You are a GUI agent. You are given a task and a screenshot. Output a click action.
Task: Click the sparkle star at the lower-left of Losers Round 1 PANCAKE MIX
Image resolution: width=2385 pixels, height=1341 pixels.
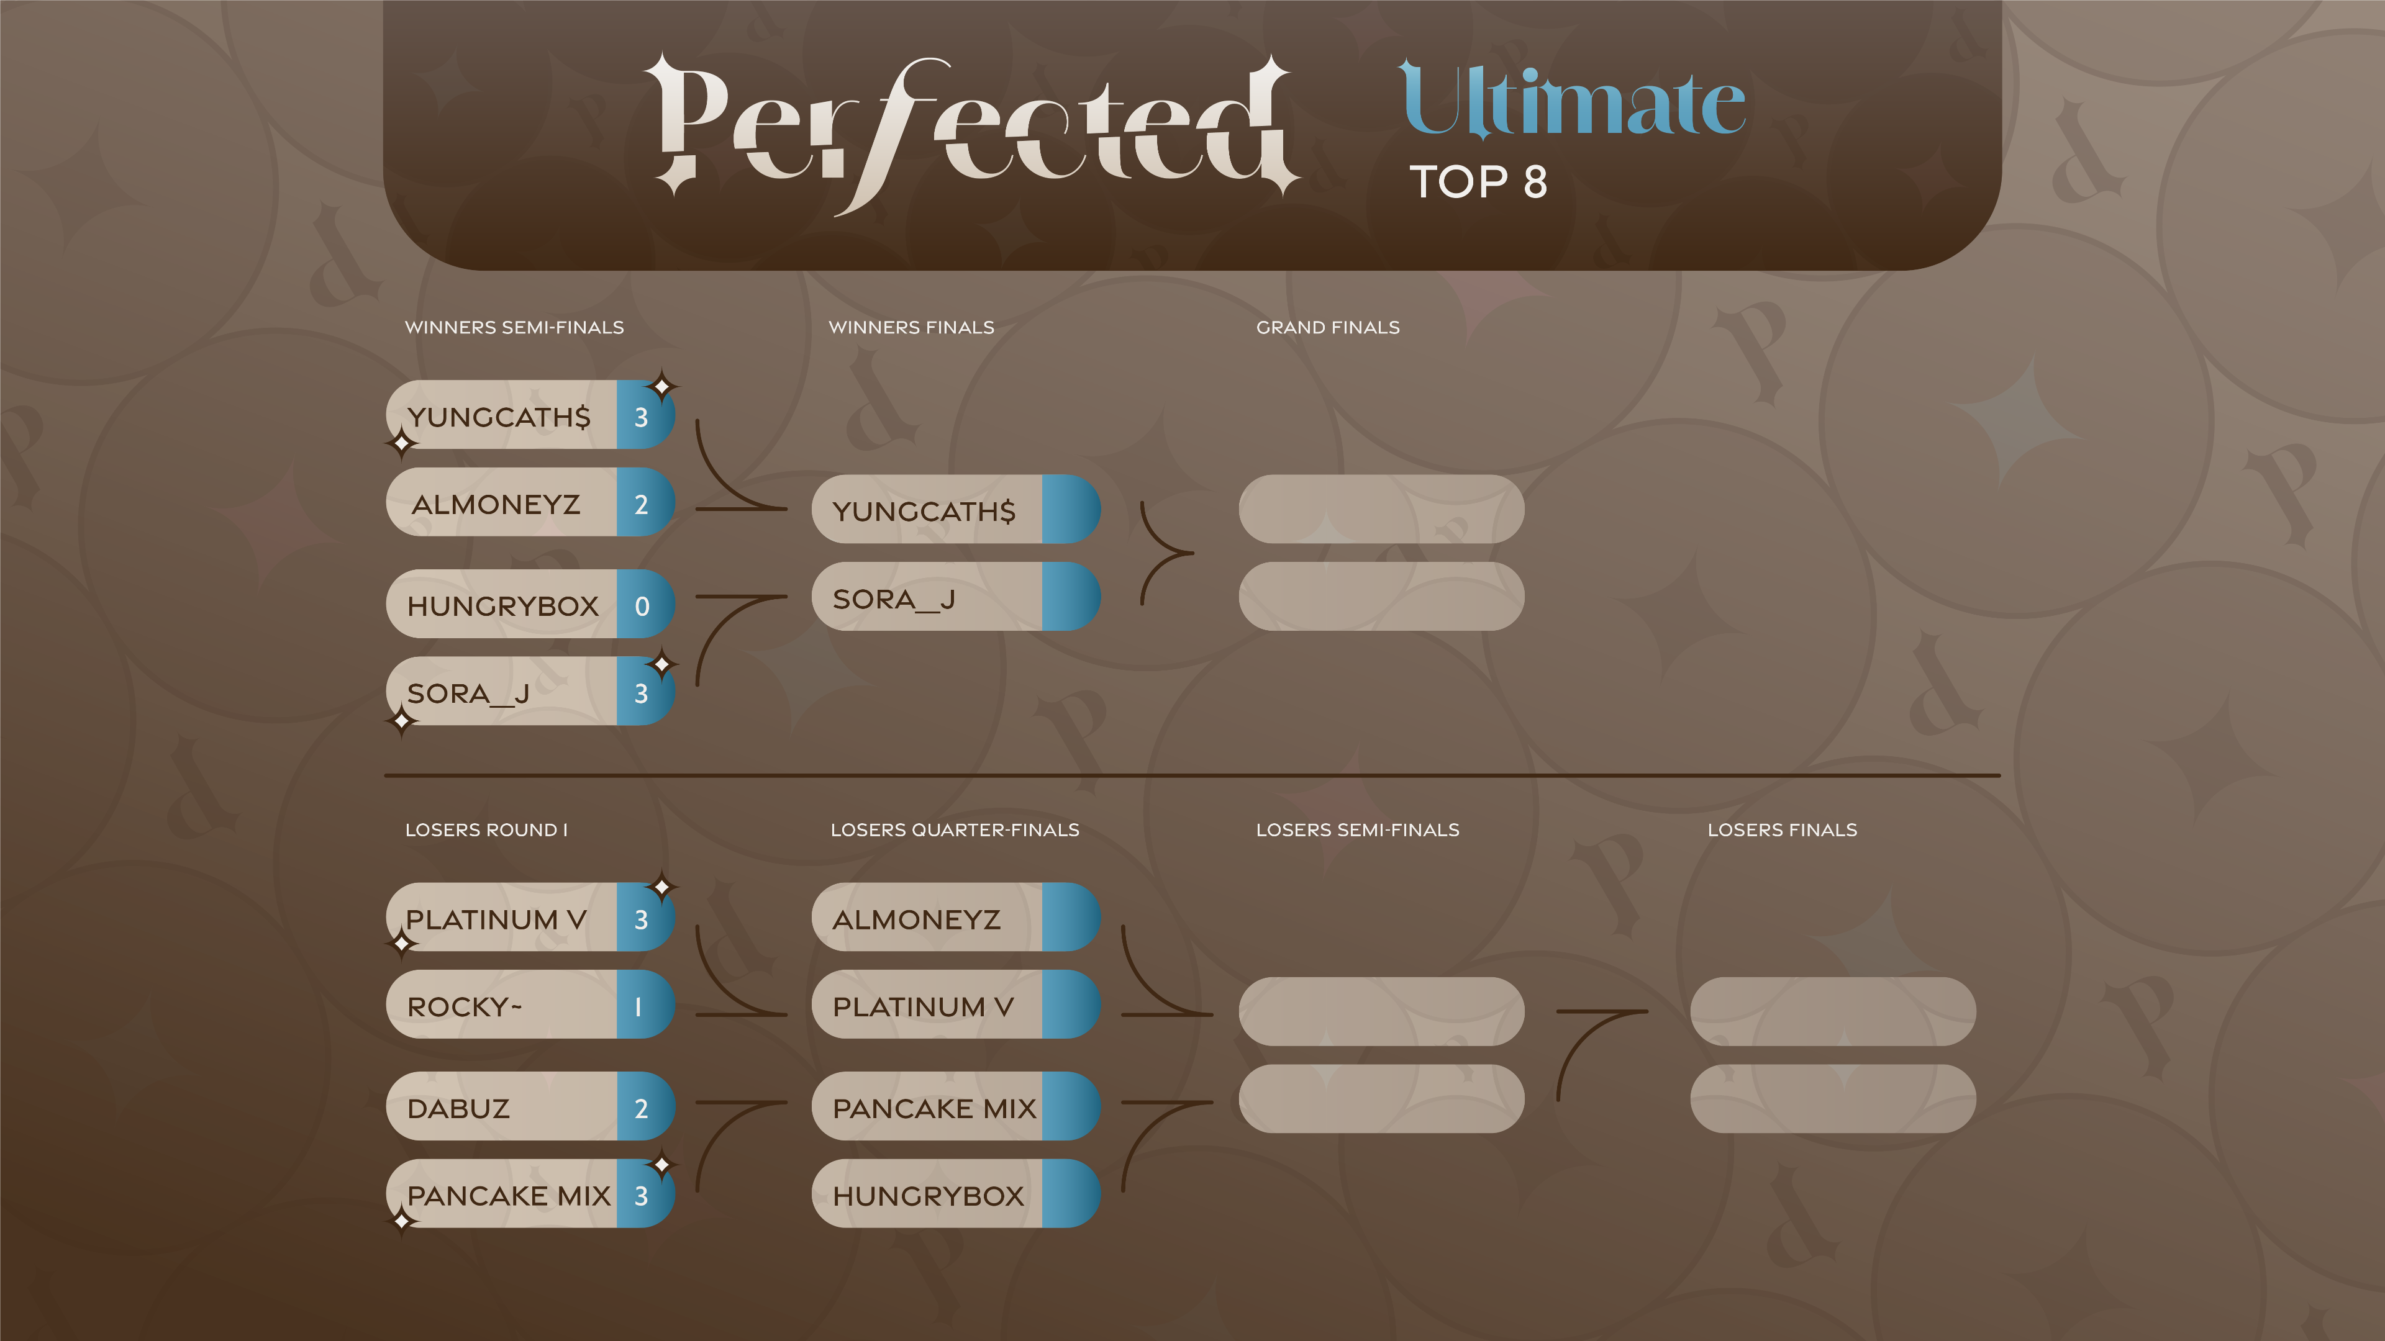click(401, 1222)
